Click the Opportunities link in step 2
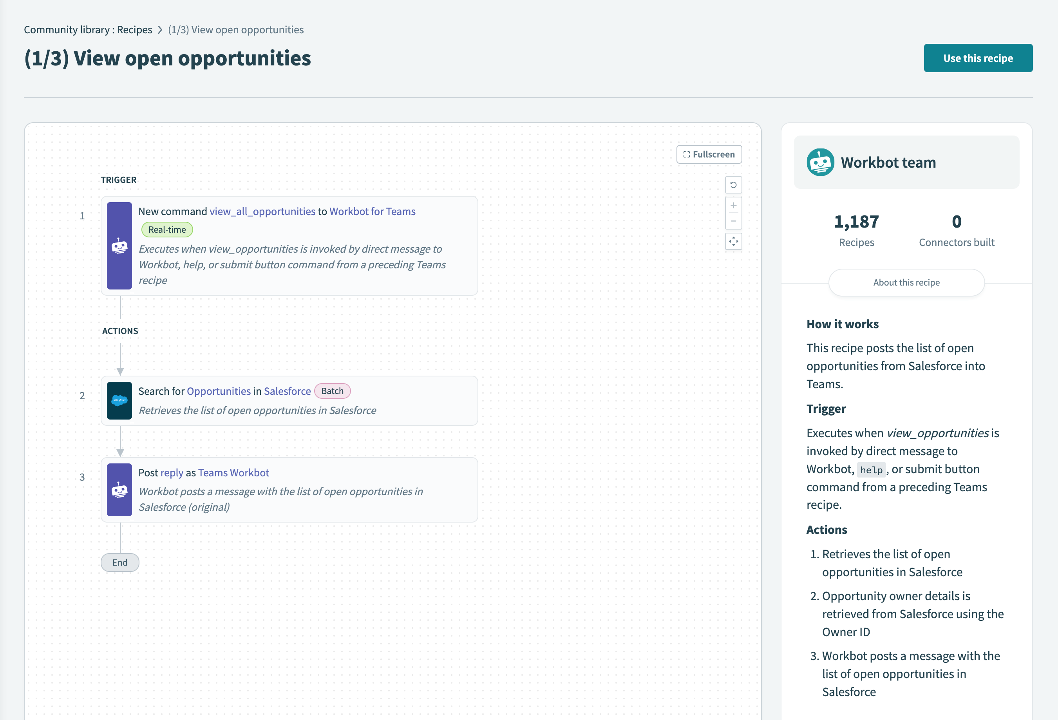Image resolution: width=1058 pixels, height=720 pixels. pos(219,391)
